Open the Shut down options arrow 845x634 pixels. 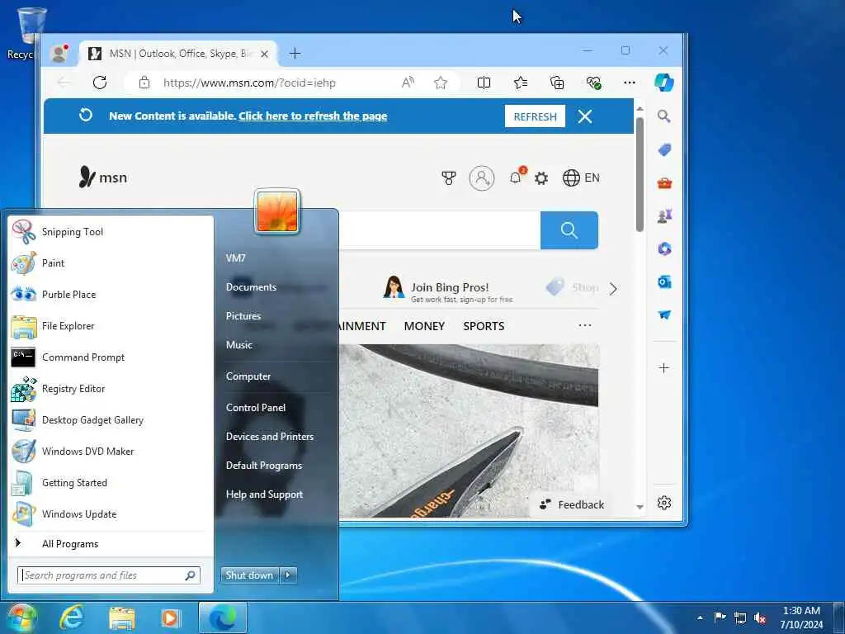click(x=288, y=575)
